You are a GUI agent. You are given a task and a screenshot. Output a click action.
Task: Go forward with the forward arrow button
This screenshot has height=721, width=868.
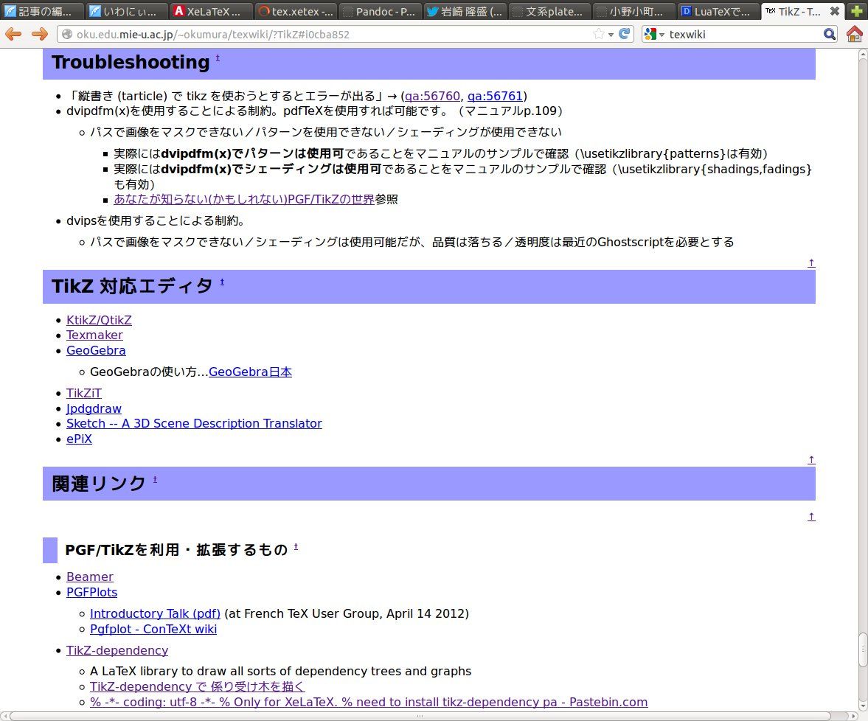39,35
